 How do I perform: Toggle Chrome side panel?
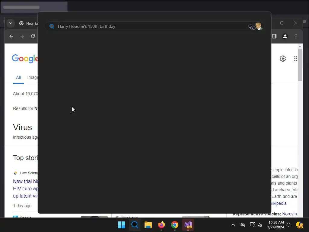tap(274, 36)
